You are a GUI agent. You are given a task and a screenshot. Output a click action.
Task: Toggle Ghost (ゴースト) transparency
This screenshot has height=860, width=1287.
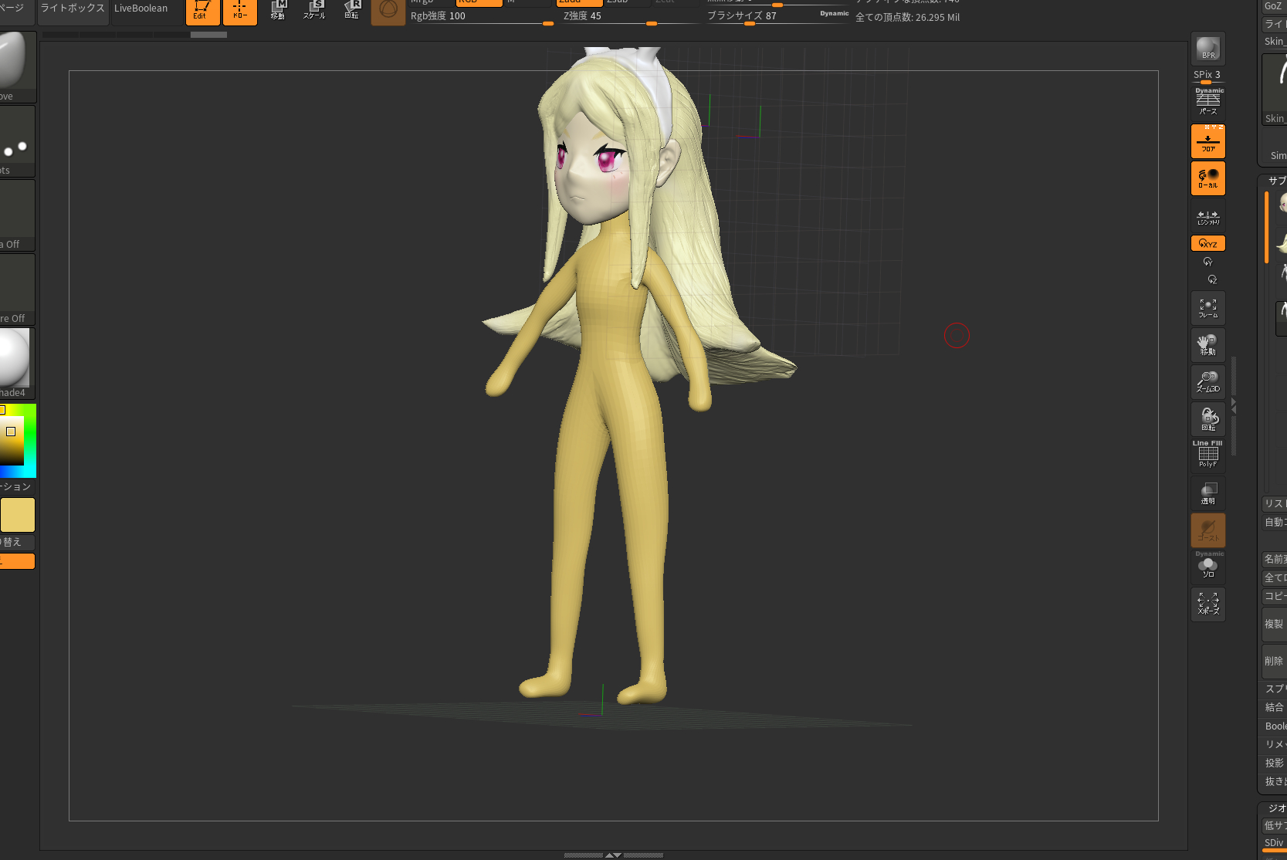click(1208, 530)
